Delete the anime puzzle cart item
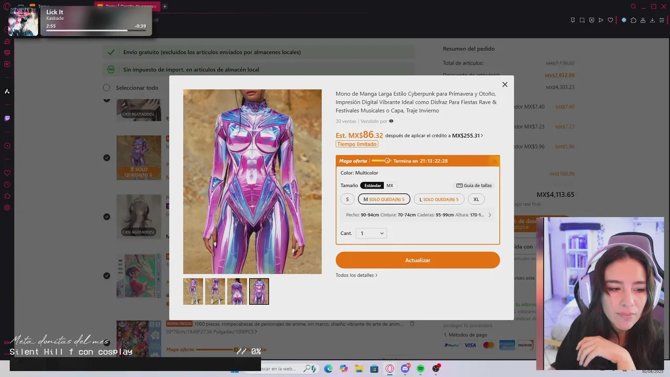This screenshot has height=377, width=670. 412,324
